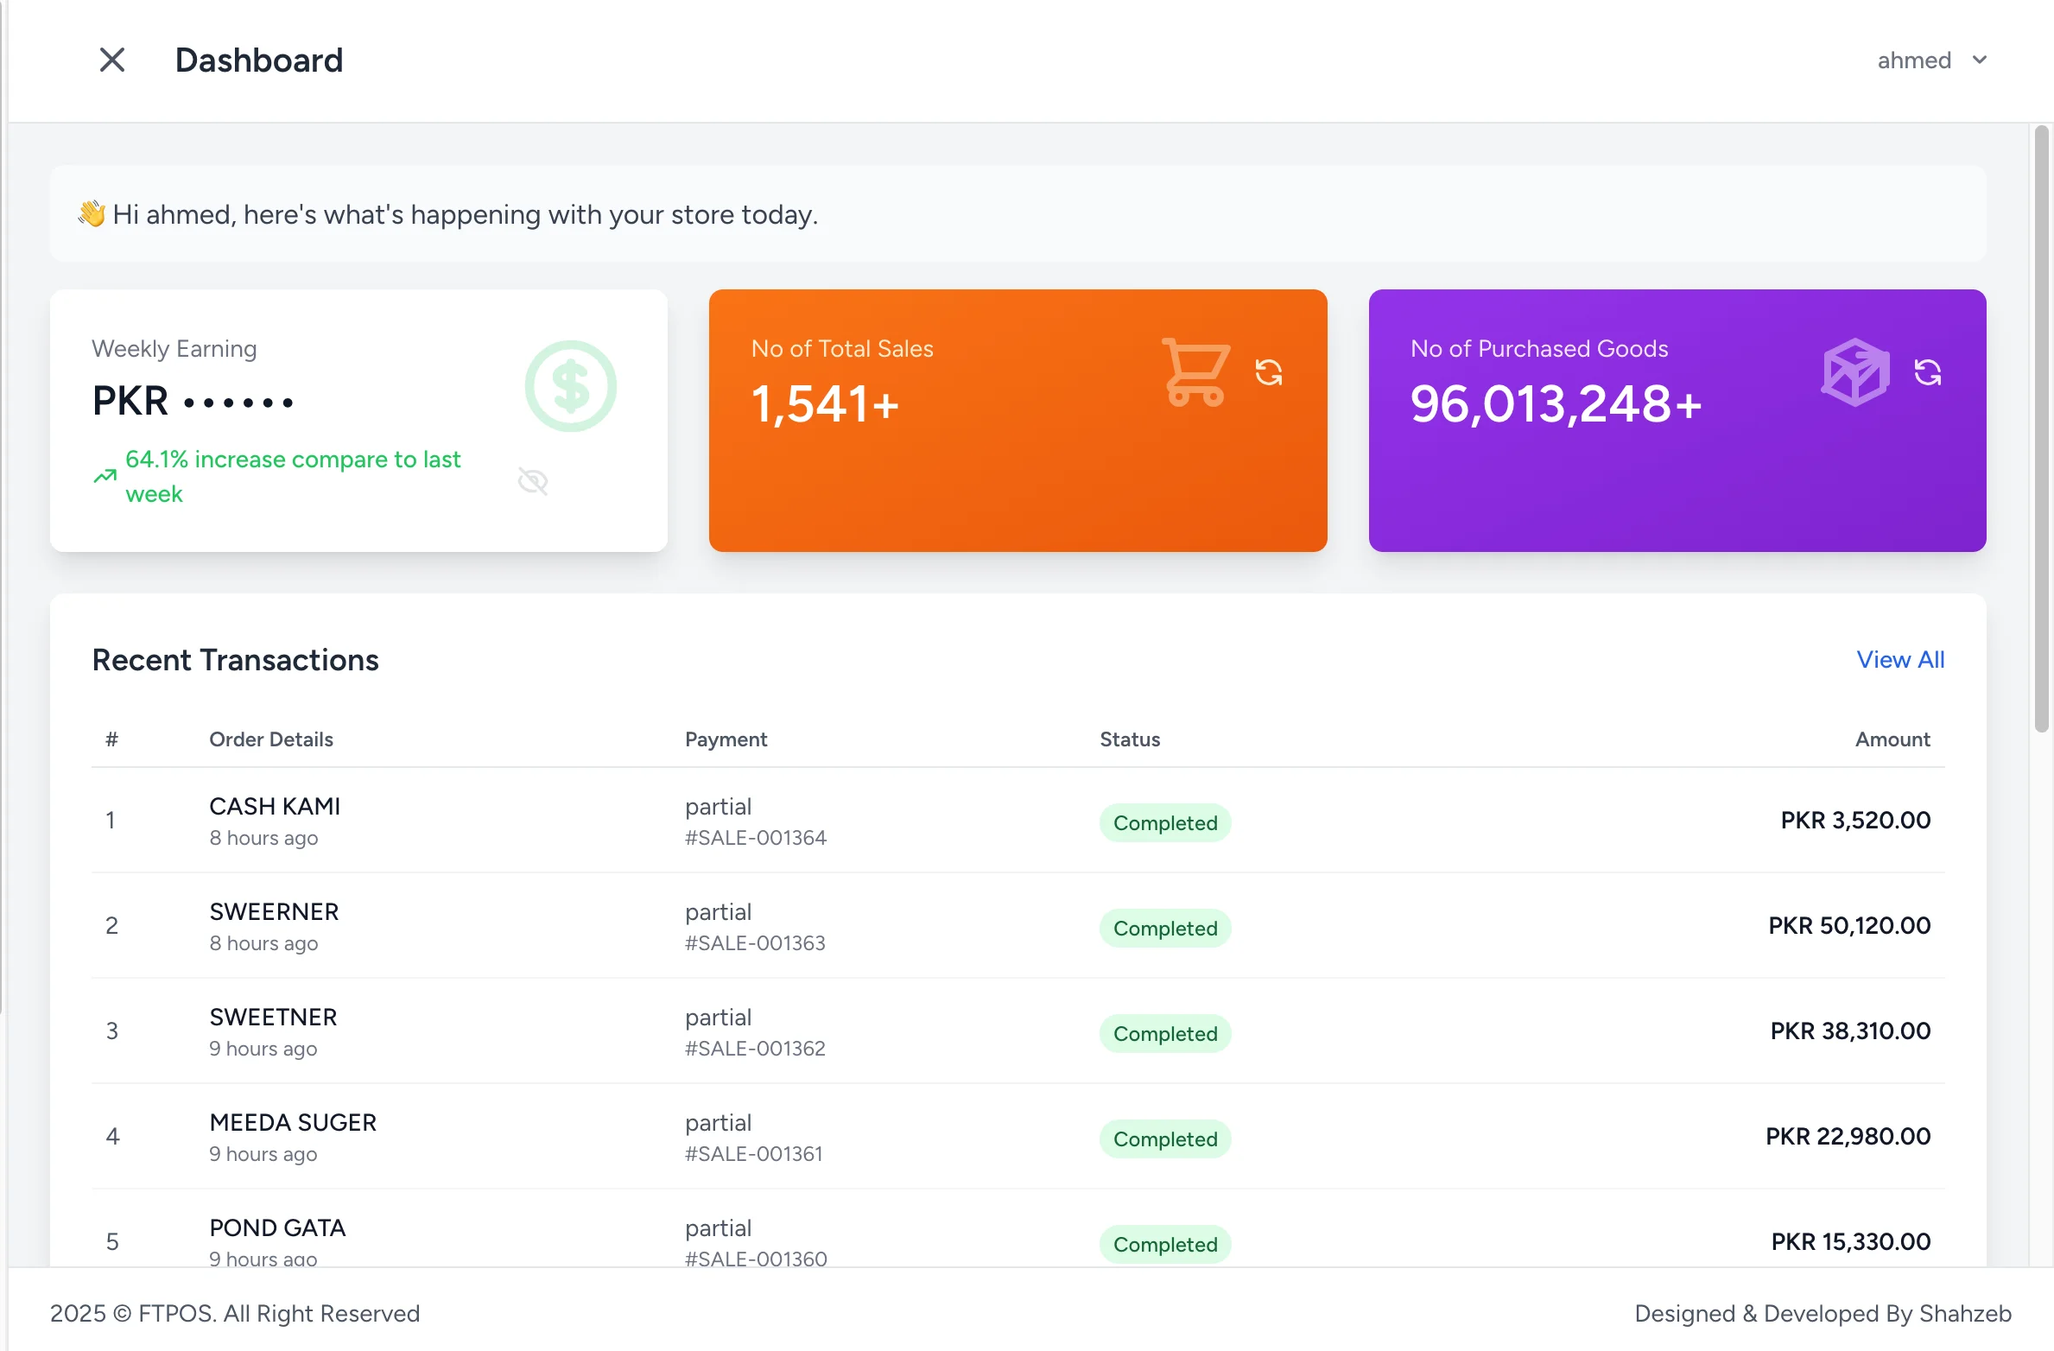
Task: Expand the Amount column header
Action: pyautogui.click(x=1892, y=739)
